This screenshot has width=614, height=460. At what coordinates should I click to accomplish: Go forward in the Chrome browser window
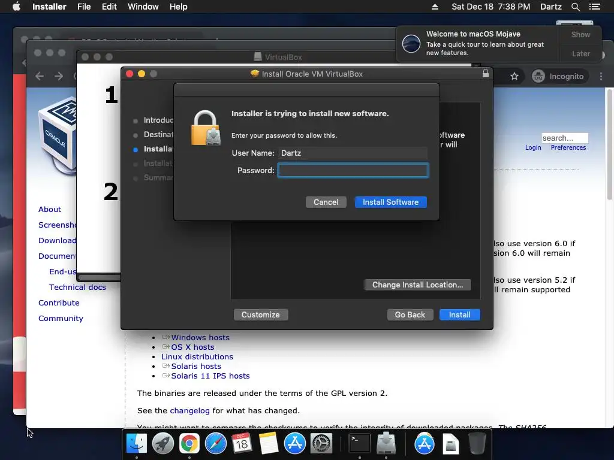point(59,76)
